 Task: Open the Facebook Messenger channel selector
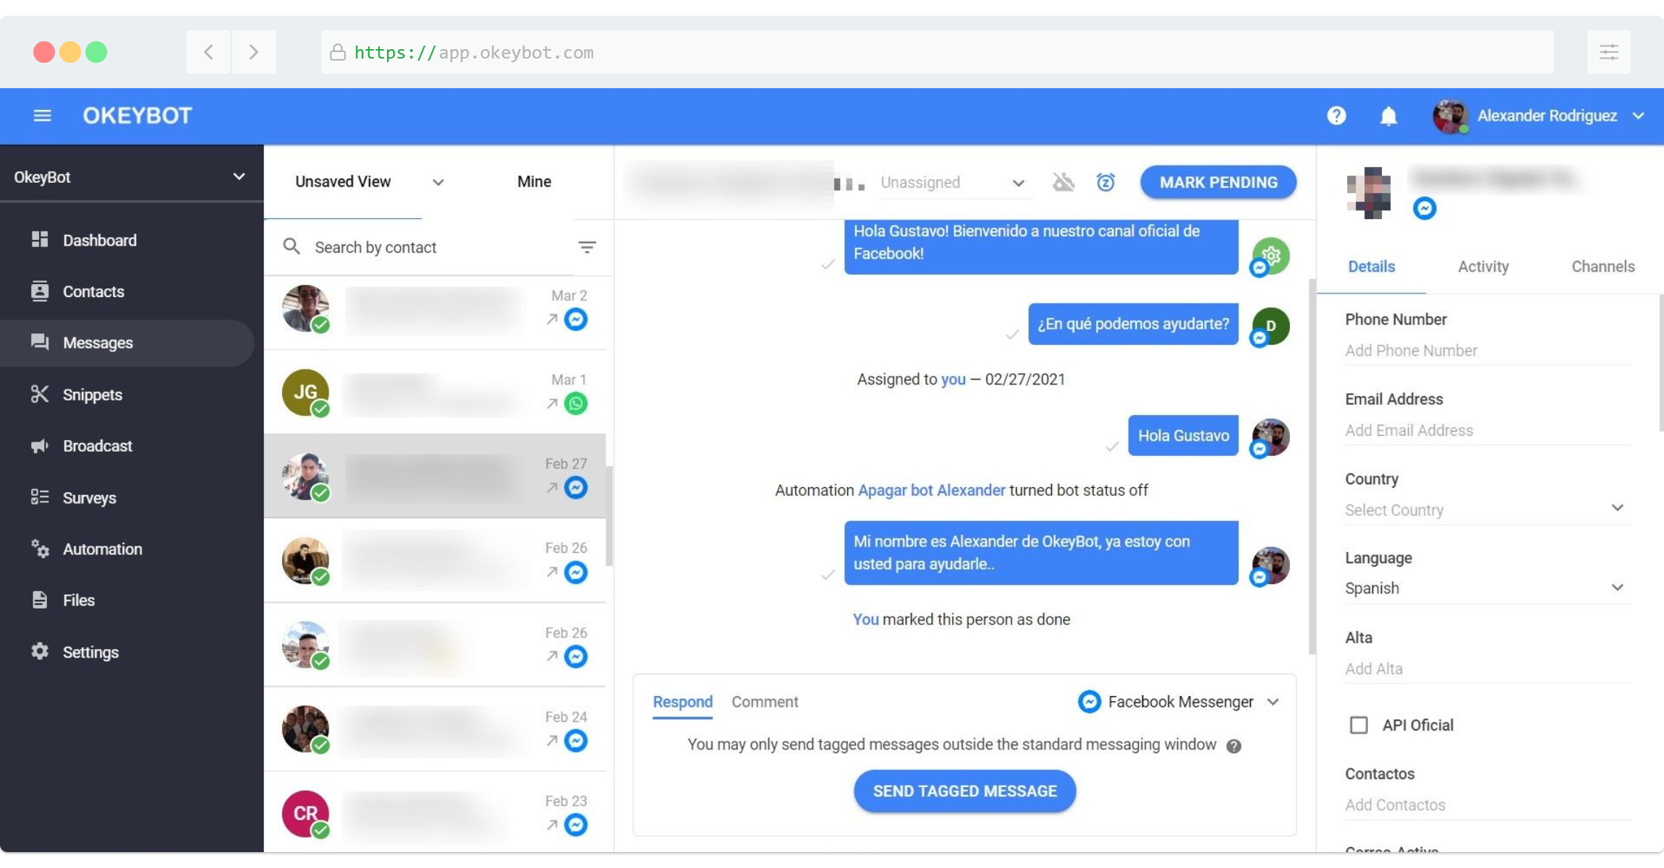1179,702
